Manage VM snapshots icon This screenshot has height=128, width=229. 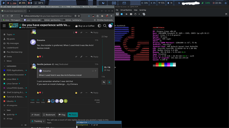click(x=144, y=14)
